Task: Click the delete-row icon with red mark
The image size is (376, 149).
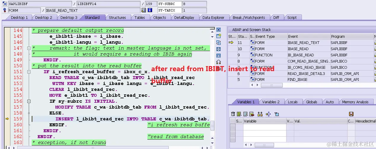Action: point(252,114)
